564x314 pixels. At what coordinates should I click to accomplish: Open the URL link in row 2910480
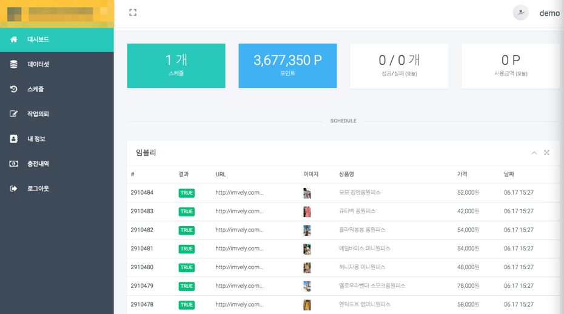click(x=239, y=267)
